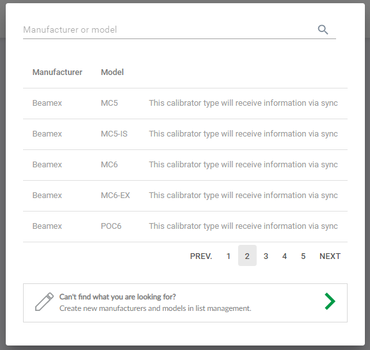Click the sync info text in MC5 row

pyautogui.click(x=243, y=103)
